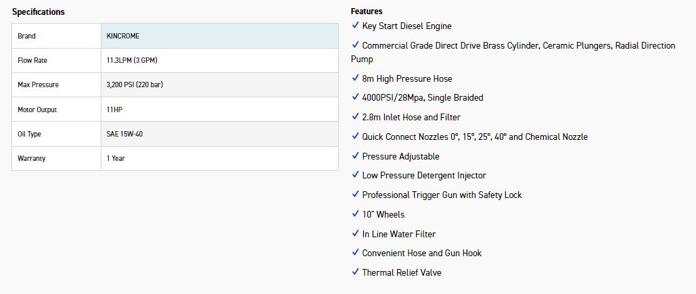The height and width of the screenshot is (294, 696).
Task: Select the 11HP Motor Output cell
Action: (114, 109)
